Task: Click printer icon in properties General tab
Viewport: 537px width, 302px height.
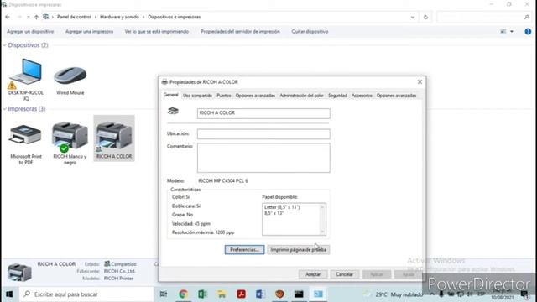Action: pyautogui.click(x=174, y=111)
